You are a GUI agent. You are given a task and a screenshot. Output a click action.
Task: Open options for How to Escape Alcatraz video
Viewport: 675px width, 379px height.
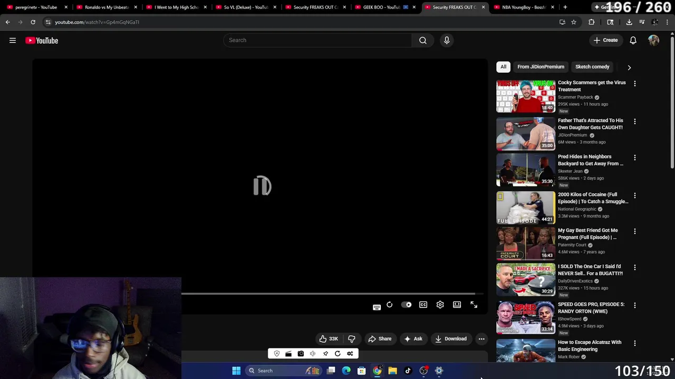pyautogui.click(x=635, y=343)
